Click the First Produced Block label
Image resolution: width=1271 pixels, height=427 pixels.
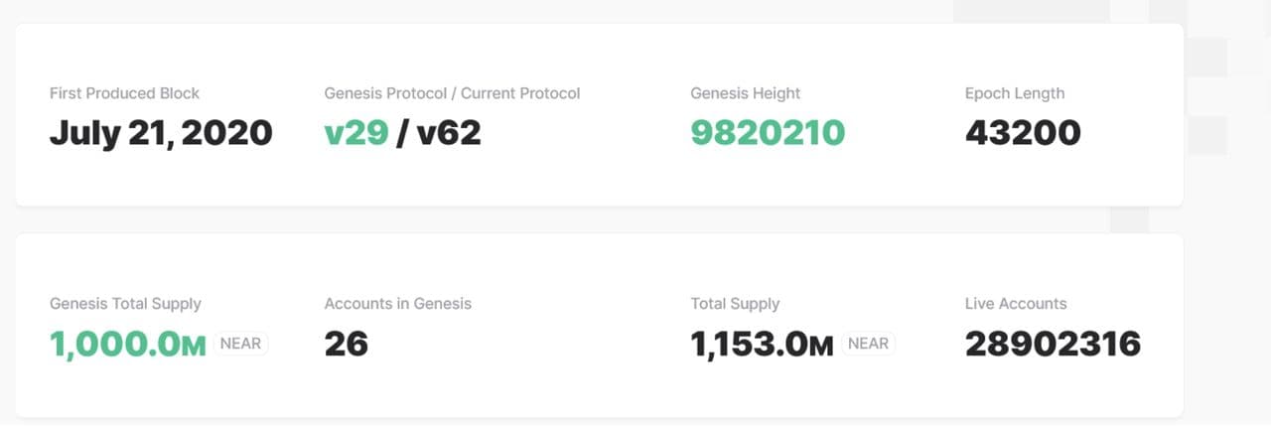coord(124,93)
